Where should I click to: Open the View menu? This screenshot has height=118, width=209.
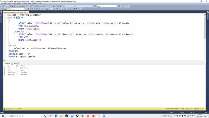[9, 4]
